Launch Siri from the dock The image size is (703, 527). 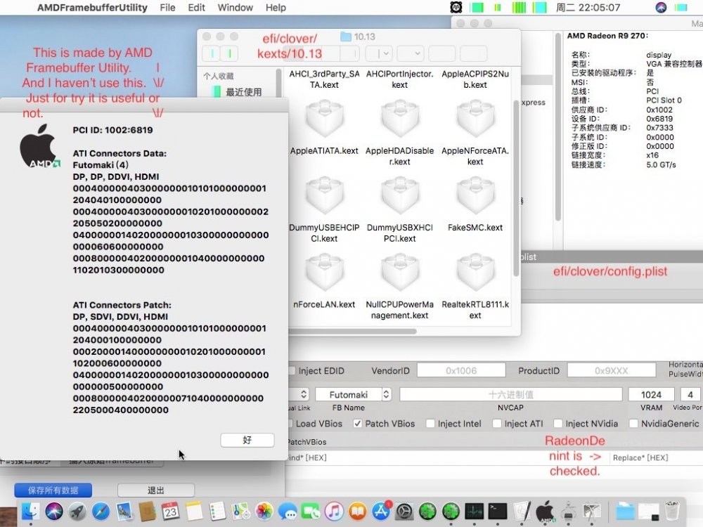[54, 512]
